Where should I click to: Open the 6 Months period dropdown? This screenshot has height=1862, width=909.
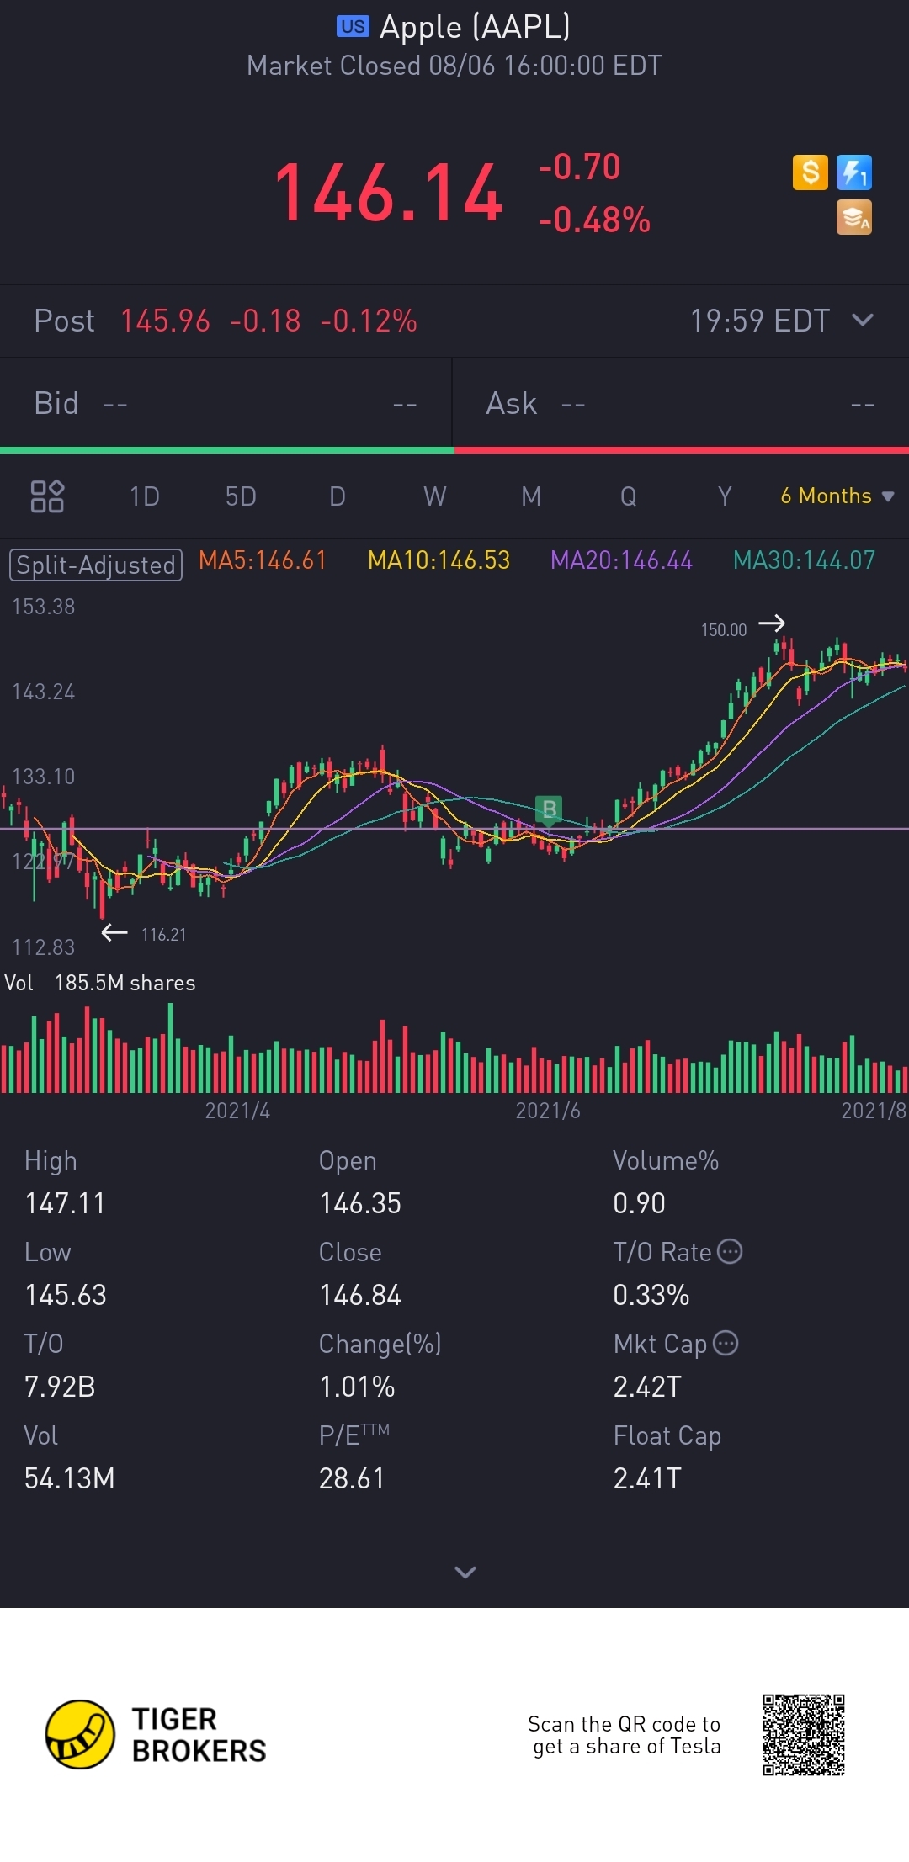tap(837, 496)
